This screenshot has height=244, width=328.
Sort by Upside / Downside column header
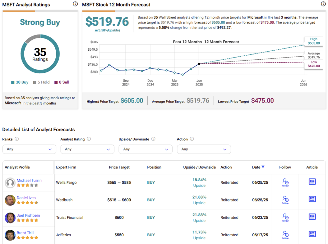tap(199, 167)
